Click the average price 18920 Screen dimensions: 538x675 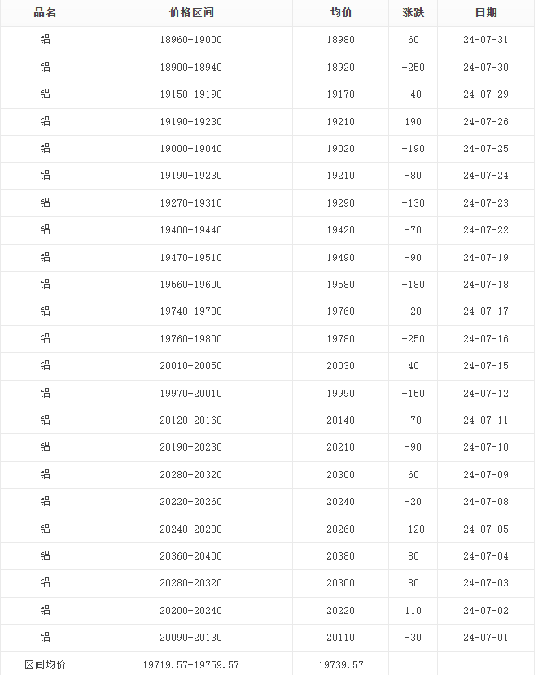(x=340, y=67)
